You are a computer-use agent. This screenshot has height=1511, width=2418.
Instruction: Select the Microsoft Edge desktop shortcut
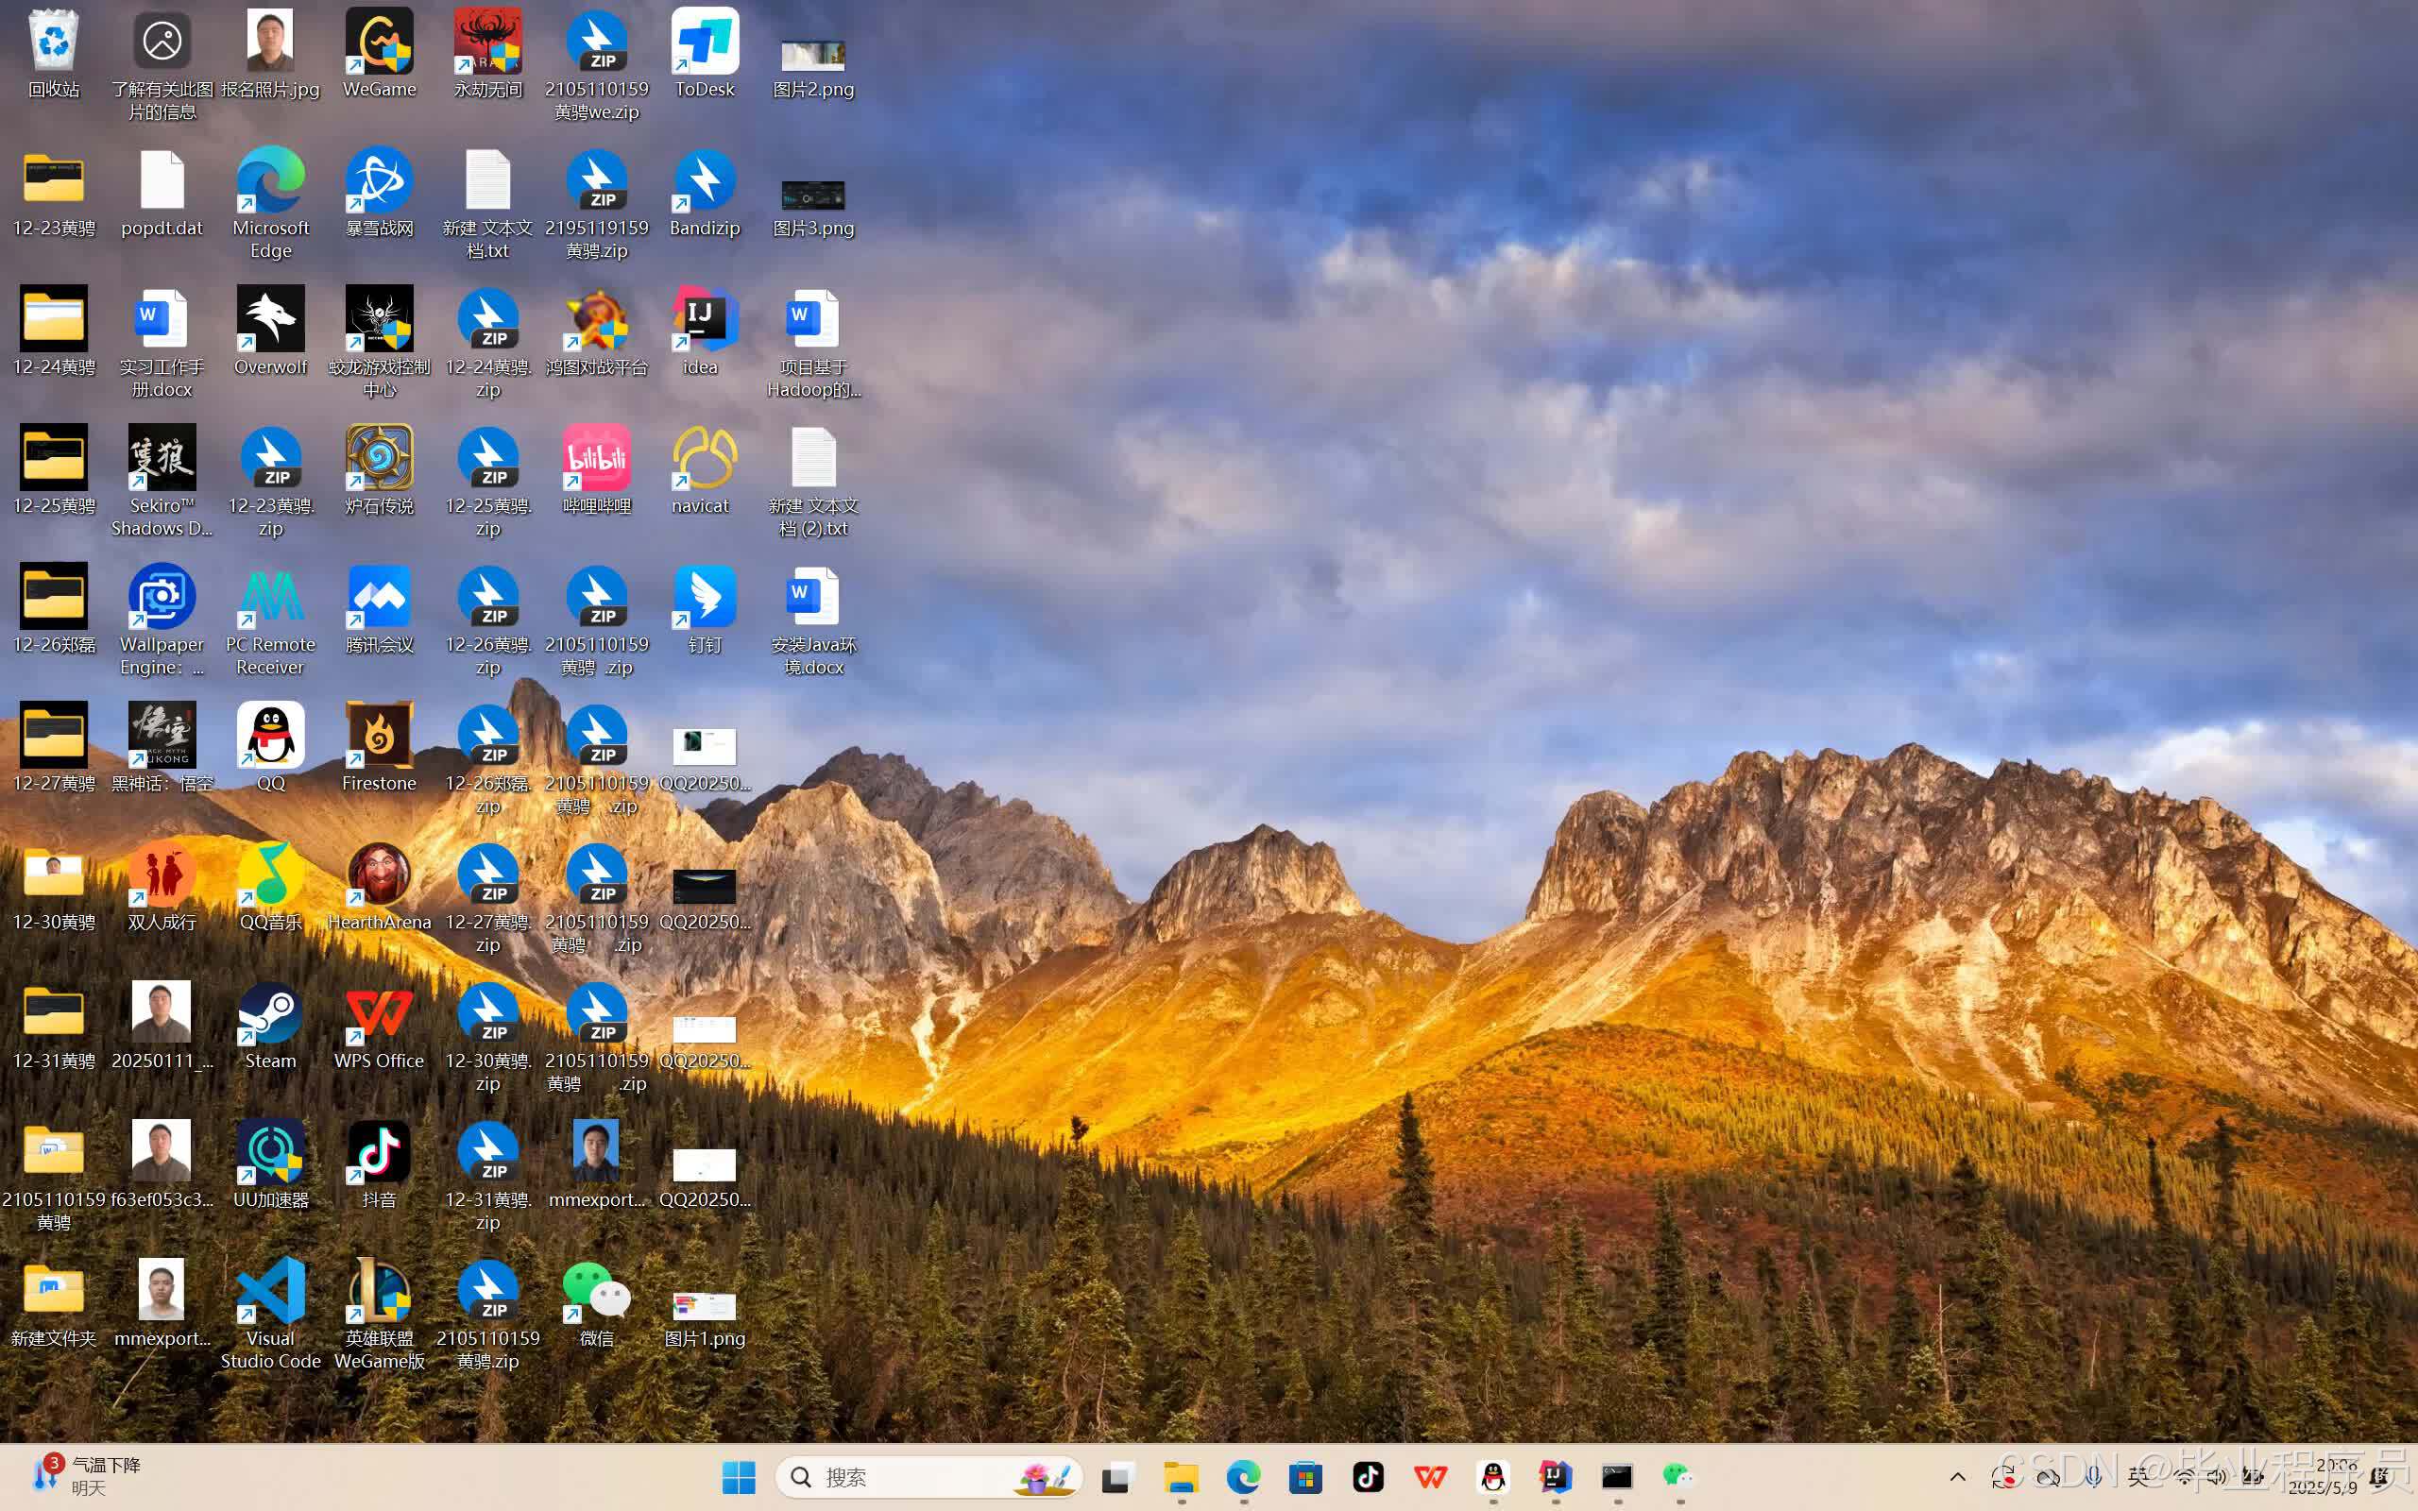[x=271, y=204]
